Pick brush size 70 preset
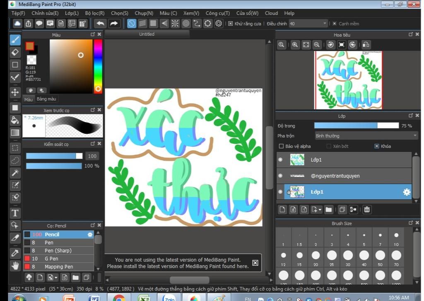This screenshot has height=301, width=424. 396,257
